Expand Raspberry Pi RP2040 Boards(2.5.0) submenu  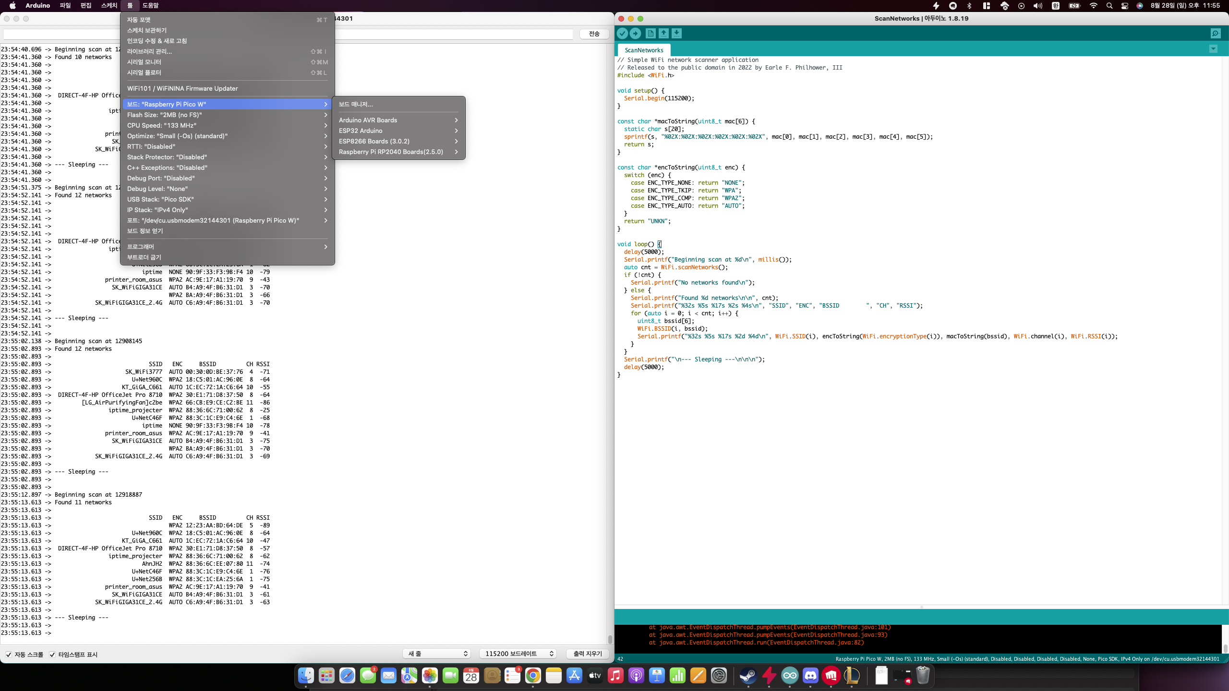398,152
